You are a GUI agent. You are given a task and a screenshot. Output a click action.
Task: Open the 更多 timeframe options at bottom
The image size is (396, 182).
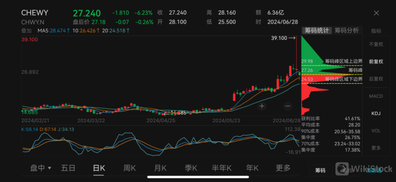(x=283, y=168)
